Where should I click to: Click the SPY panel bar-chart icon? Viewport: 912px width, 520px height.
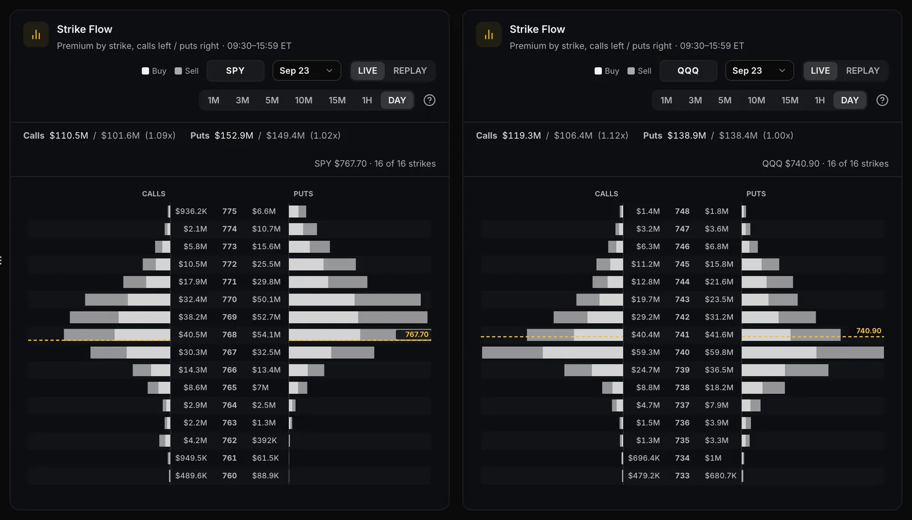36,35
